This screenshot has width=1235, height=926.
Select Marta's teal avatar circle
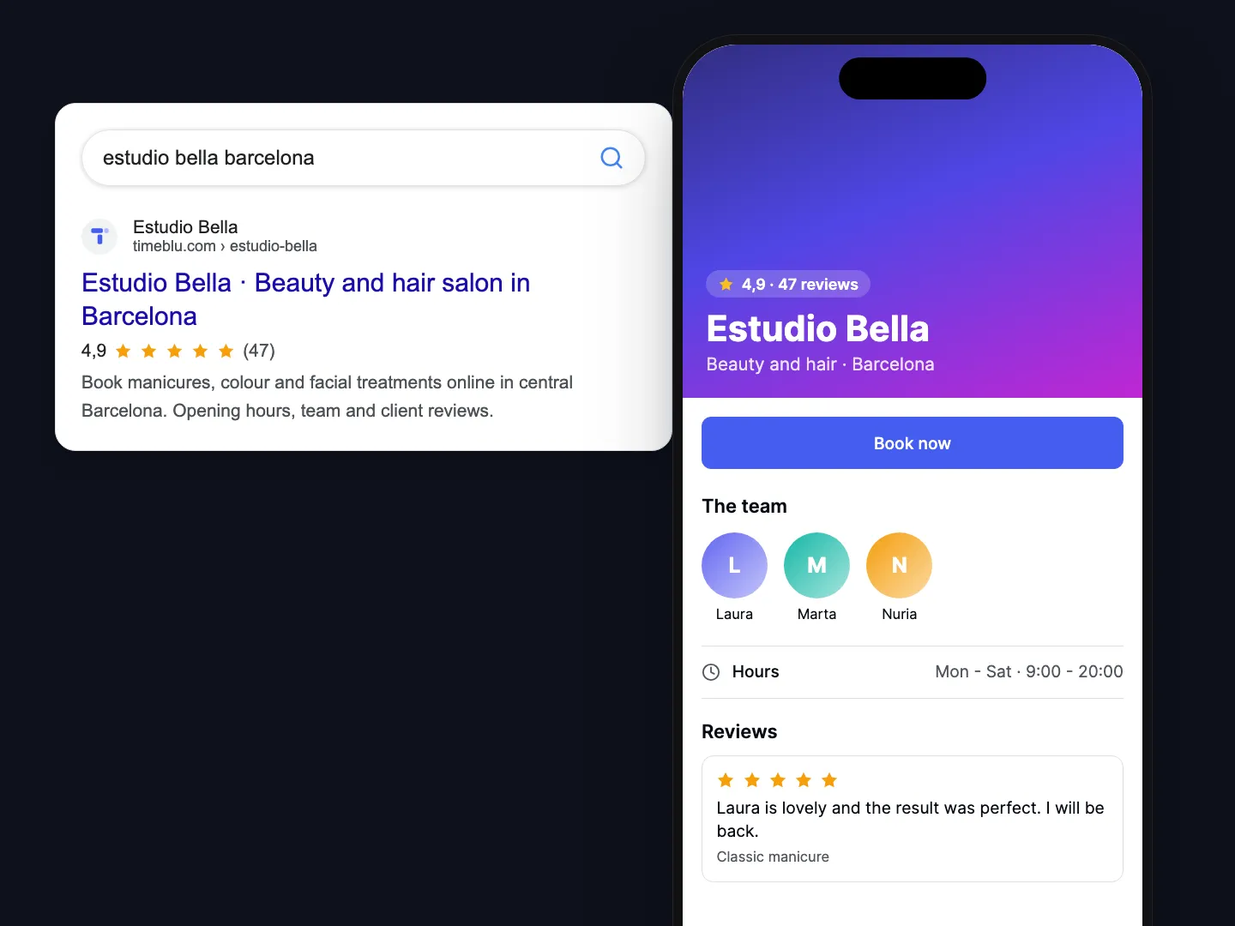click(x=816, y=565)
